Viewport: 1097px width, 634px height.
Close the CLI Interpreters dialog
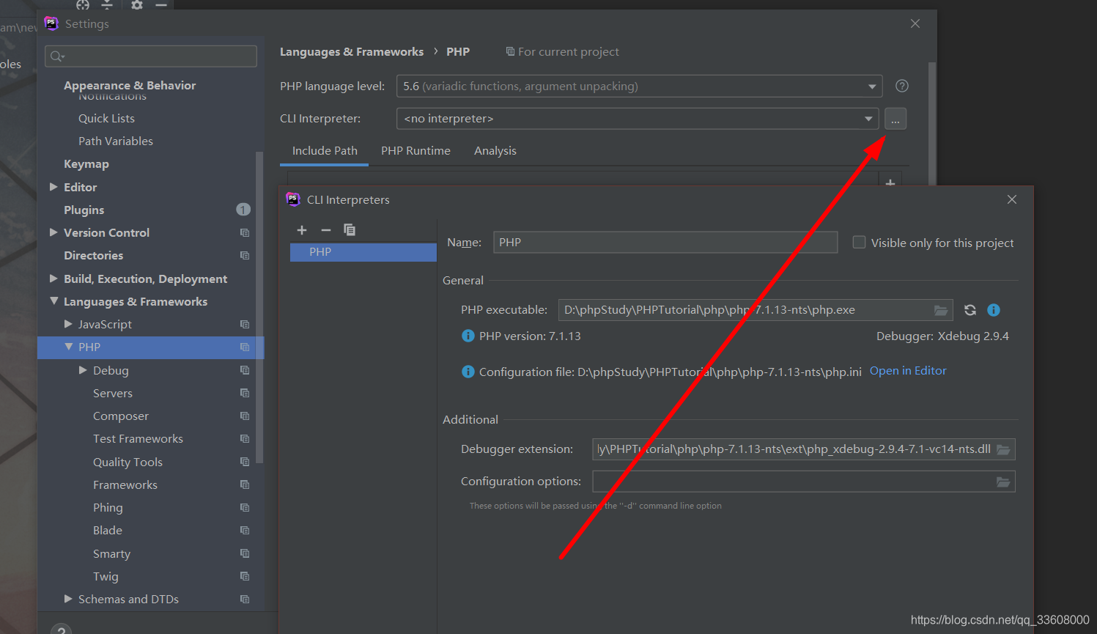pos(1012,199)
